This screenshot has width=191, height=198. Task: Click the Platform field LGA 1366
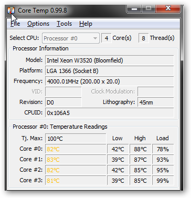[110, 71]
